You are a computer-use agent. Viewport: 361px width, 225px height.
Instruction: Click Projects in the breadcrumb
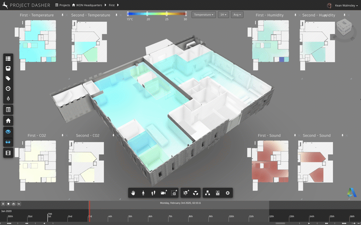(62, 5)
